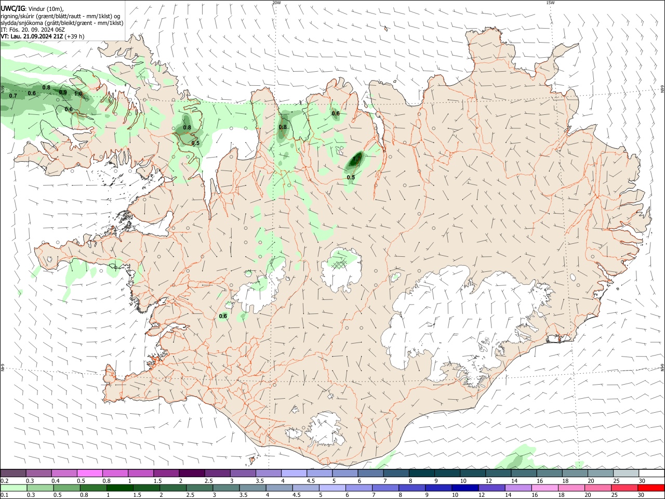Click the '30' label under upper legend row
This screenshot has width=665, height=499.
[642, 481]
